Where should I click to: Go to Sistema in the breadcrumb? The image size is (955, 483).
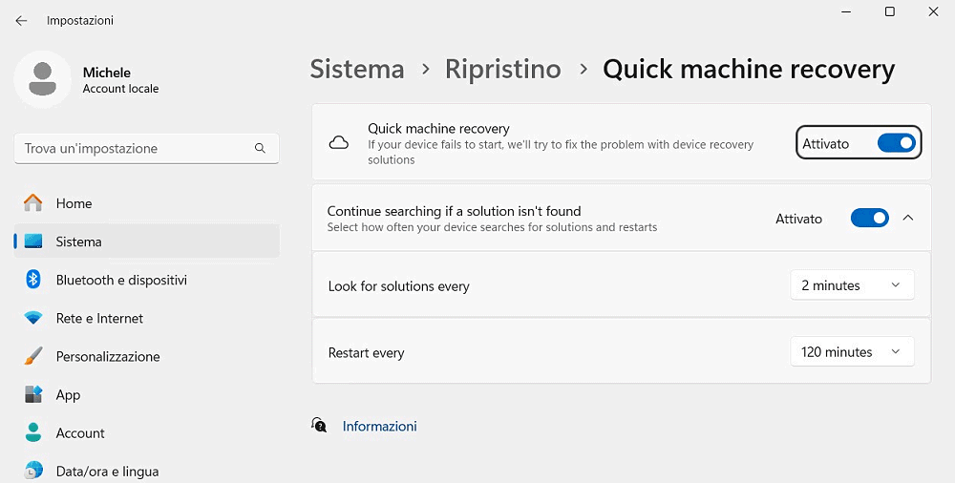click(x=357, y=70)
